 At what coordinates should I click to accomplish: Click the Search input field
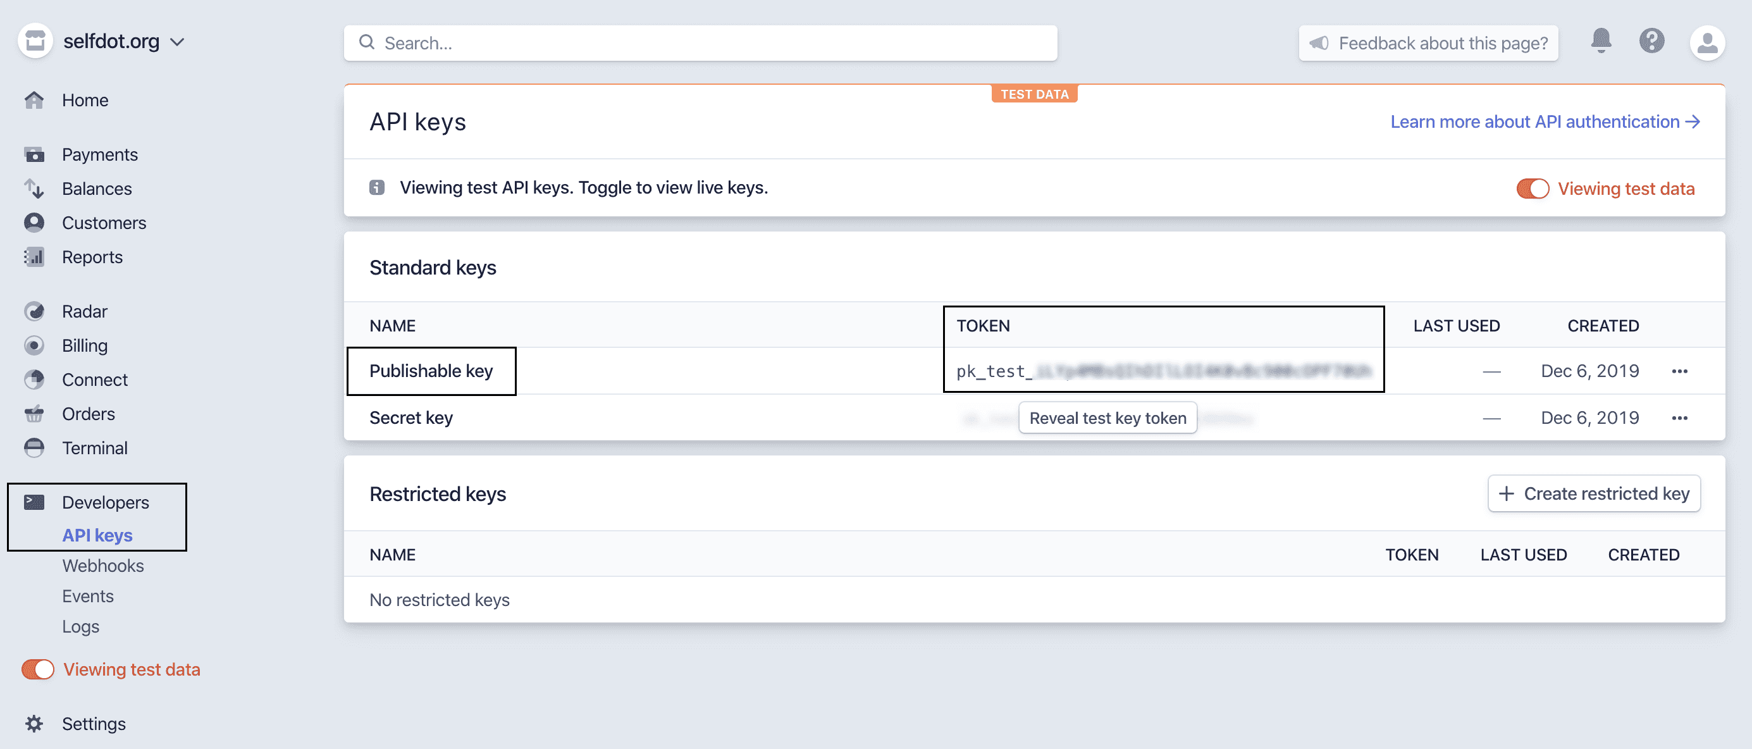[701, 44]
